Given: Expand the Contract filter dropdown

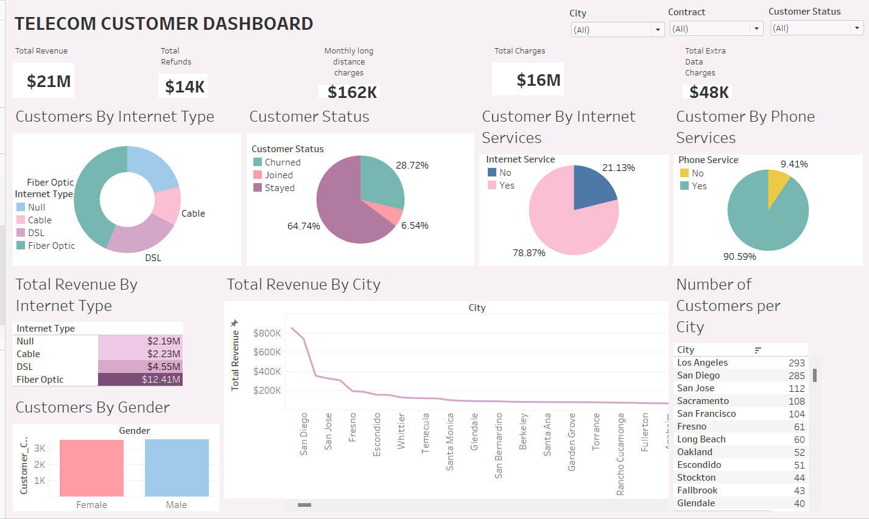Looking at the screenshot, I should click(756, 29).
